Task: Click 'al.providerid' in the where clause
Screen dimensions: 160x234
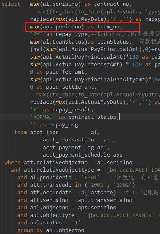Action: [x=51, y=177]
